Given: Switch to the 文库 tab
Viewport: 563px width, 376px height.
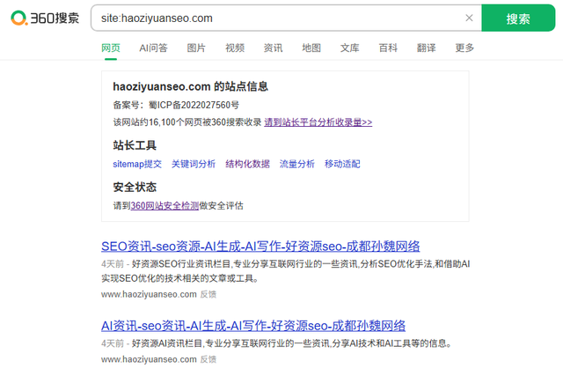Looking at the screenshot, I should pos(350,48).
